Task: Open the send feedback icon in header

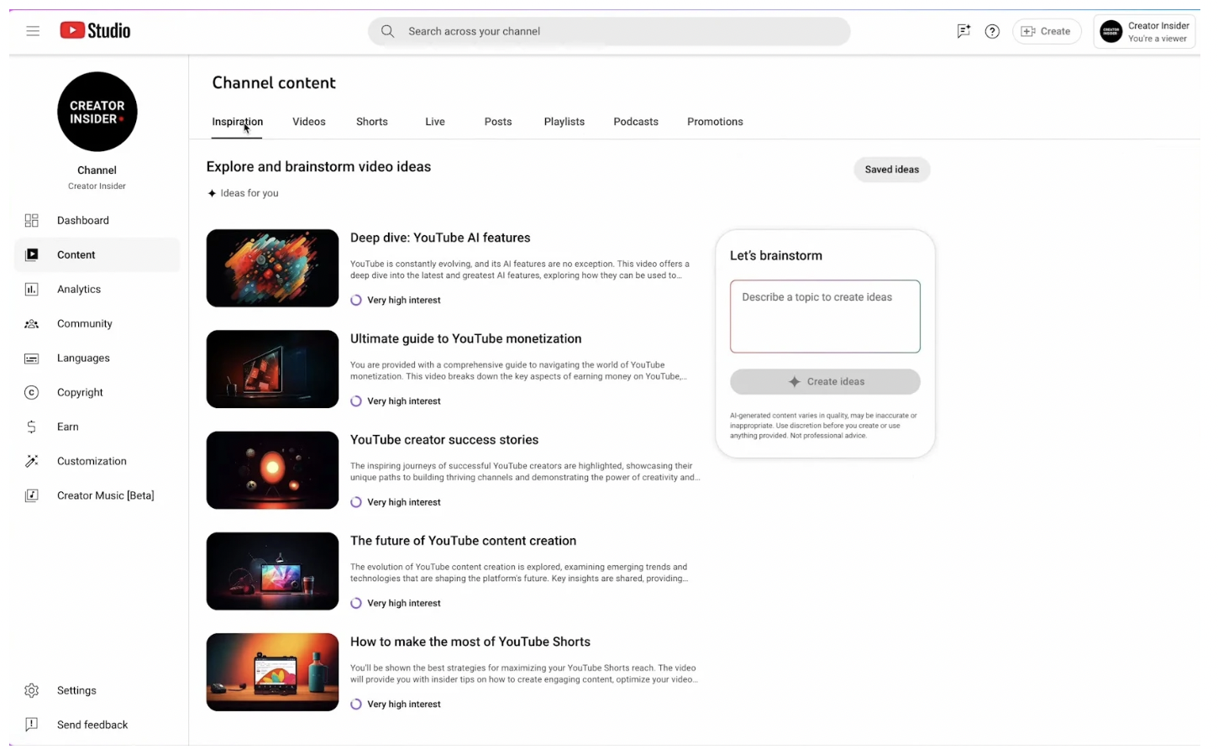Action: [963, 31]
